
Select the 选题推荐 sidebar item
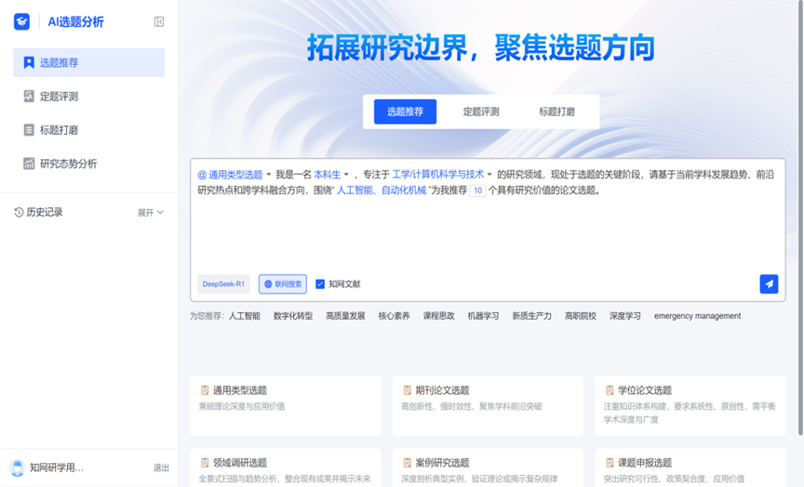click(x=59, y=63)
